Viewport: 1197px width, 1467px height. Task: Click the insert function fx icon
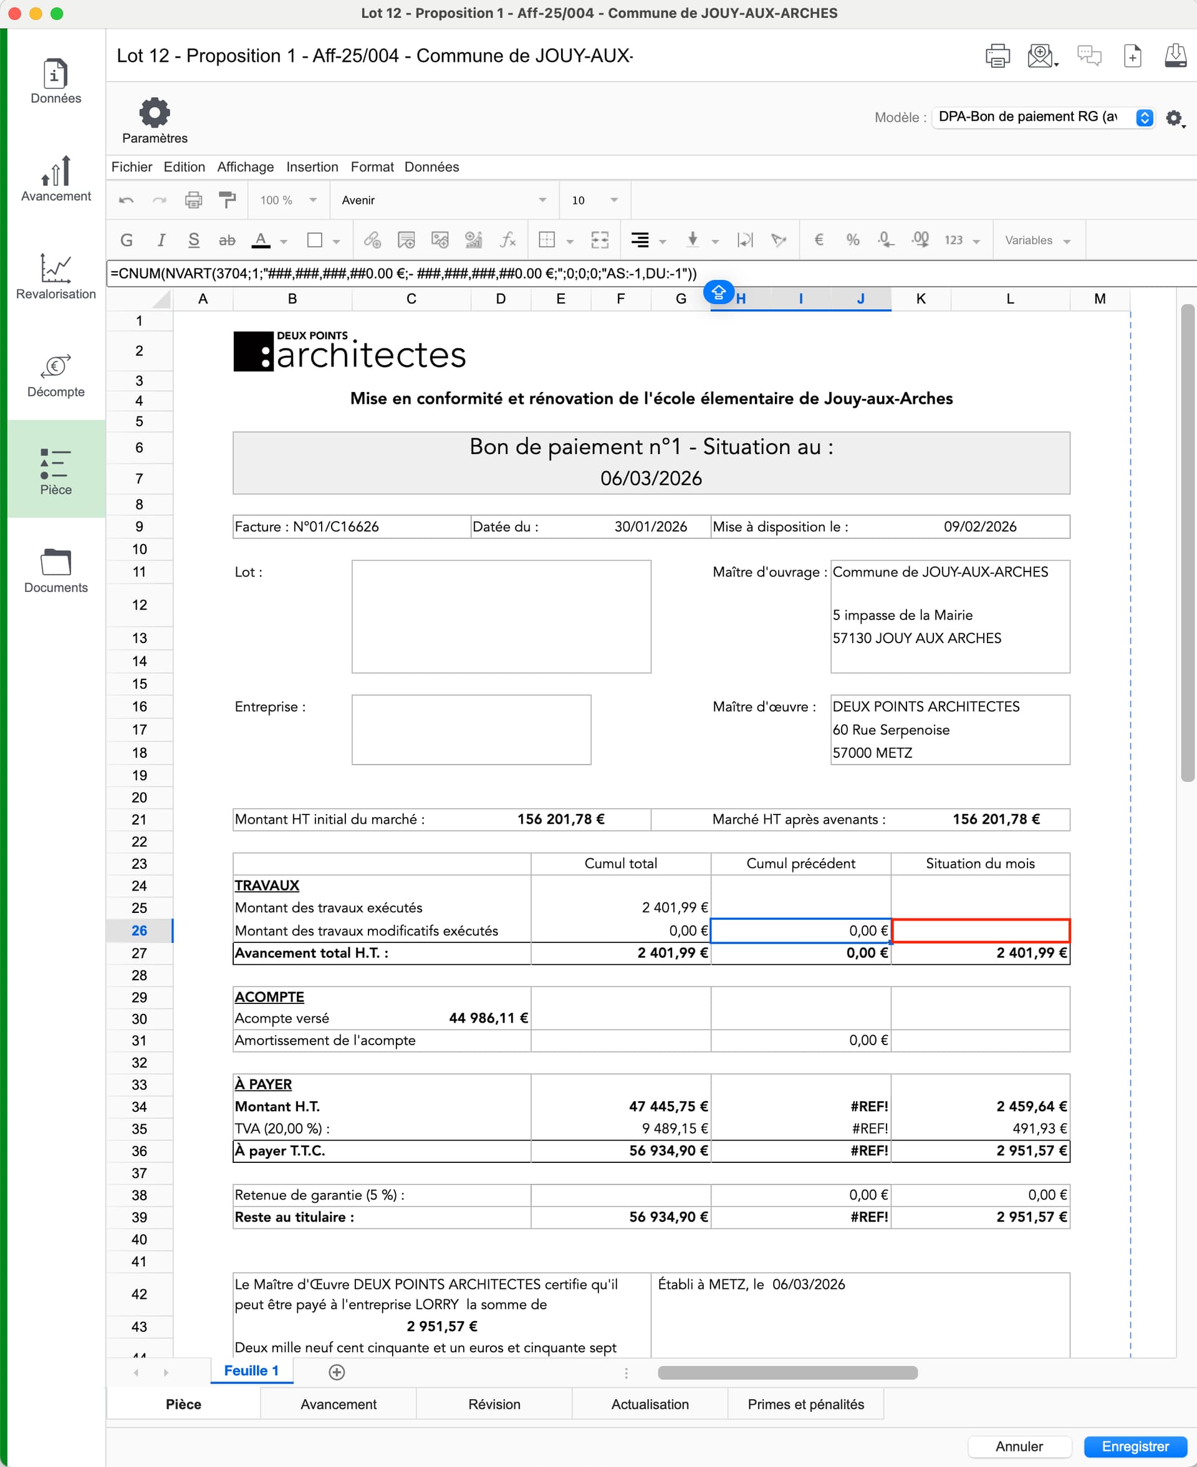[507, 240]
